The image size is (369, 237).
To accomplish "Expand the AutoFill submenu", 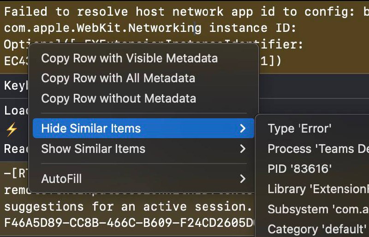I will tap(143, 178).
